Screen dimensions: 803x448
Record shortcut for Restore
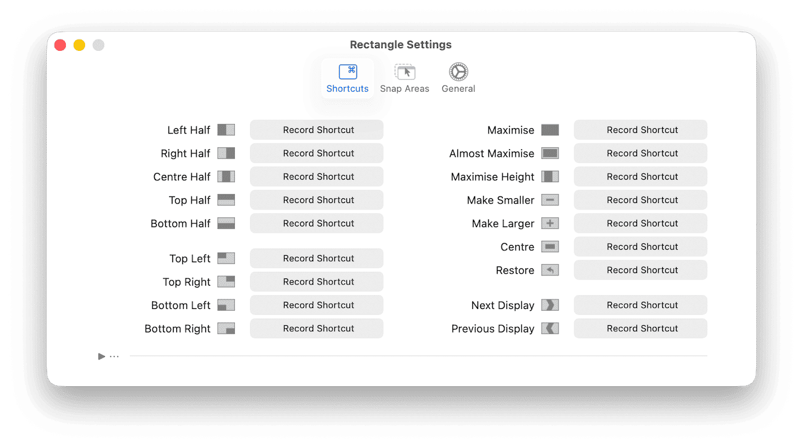[640, 270]
